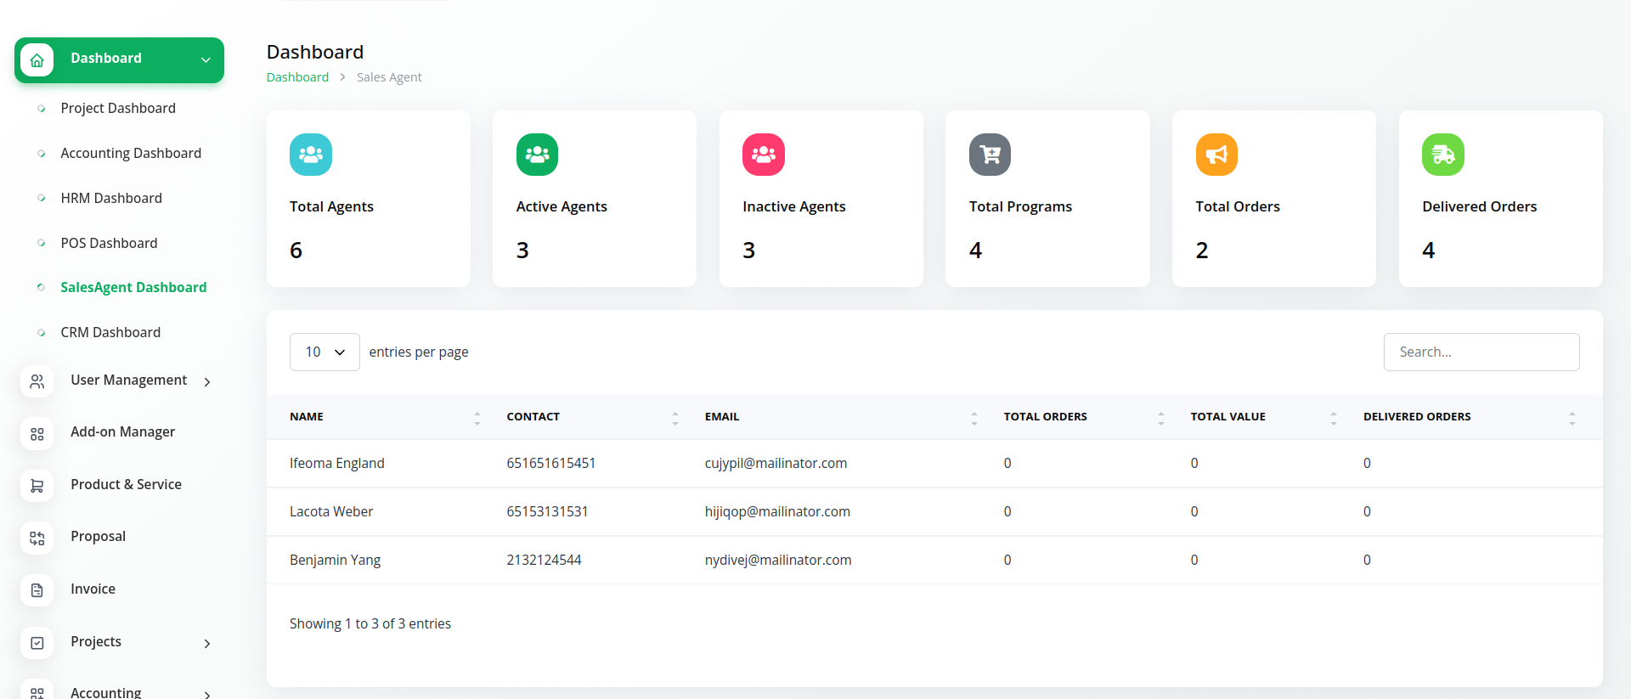The width and height of the screenshot is (1631, 699).
Task: Open the Add-on Manager page
Action: pyautogui.click(x=122, y=432)
